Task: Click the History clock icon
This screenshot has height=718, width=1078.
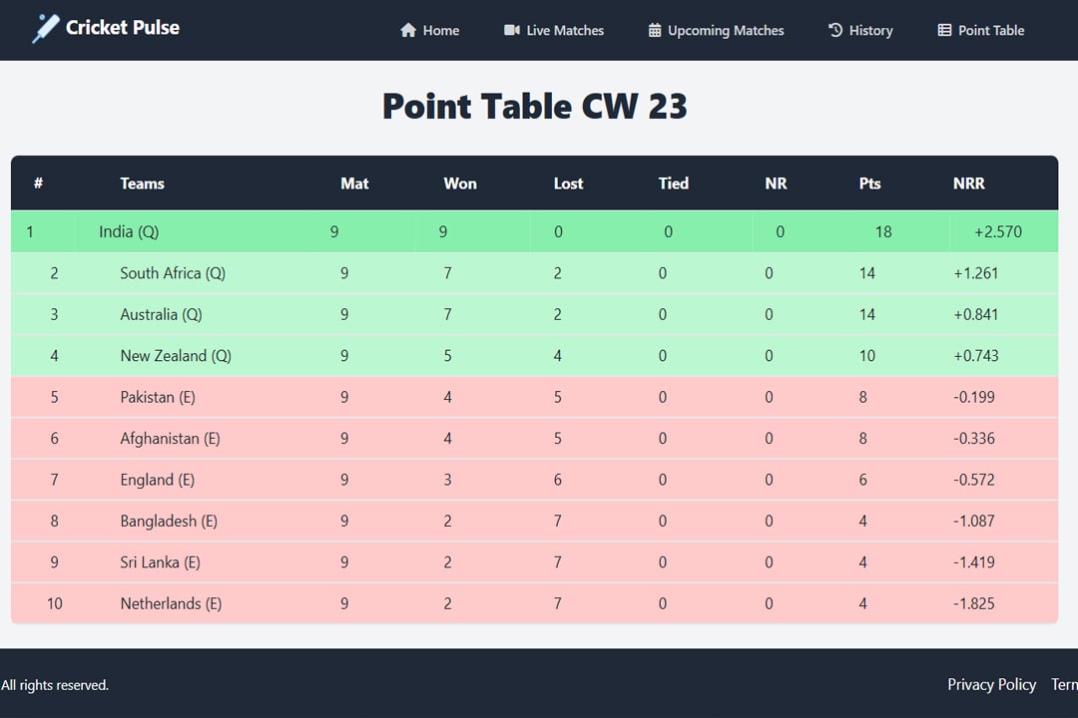Action: [835, 31]
